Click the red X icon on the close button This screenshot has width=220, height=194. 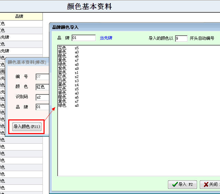click(206, 185)
